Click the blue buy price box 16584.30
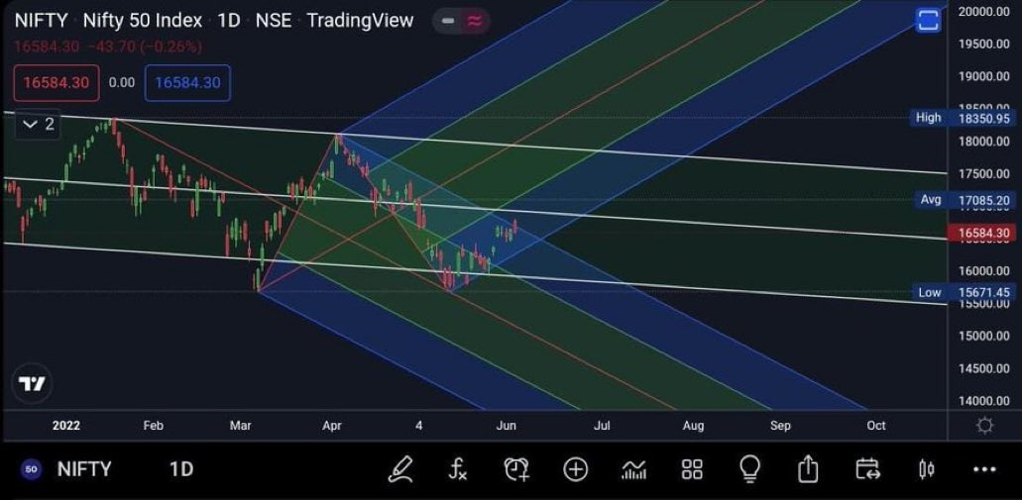Screen dimensions: 1022x500 pyautogui.click(x=187, y=83)
